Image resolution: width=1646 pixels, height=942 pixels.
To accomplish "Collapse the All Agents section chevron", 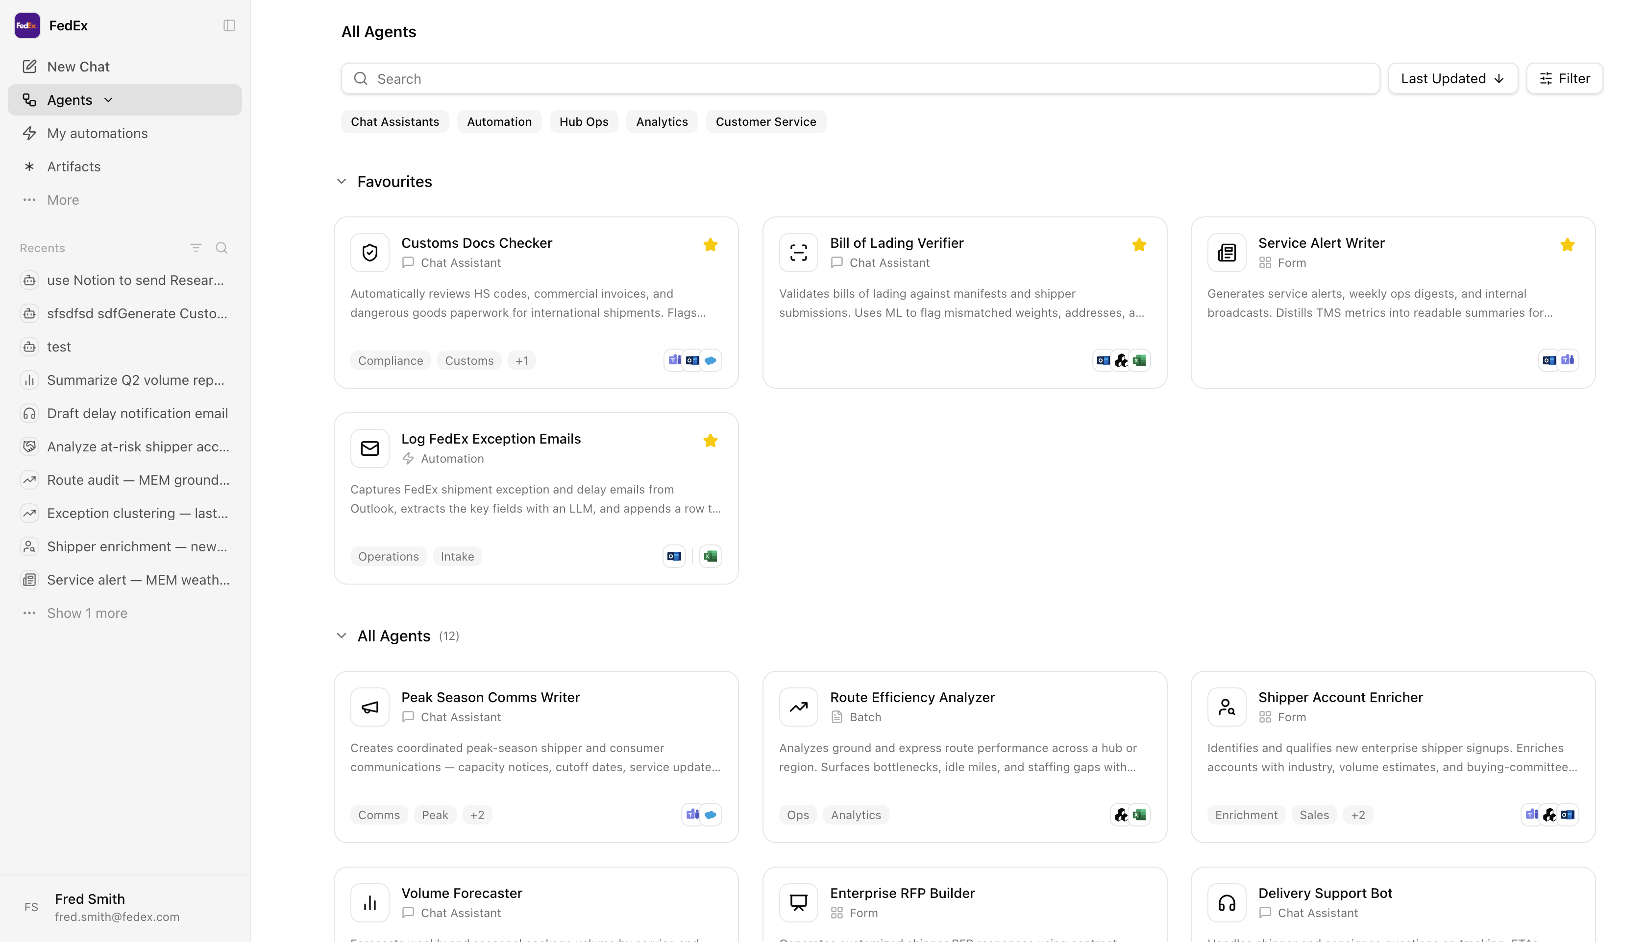I will [x=342, y=636].
